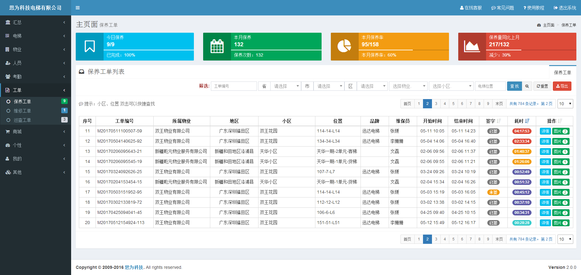This screenshot has width=581, height=275.
Task: Click the 重置 reset button
Action: [542, 86]
